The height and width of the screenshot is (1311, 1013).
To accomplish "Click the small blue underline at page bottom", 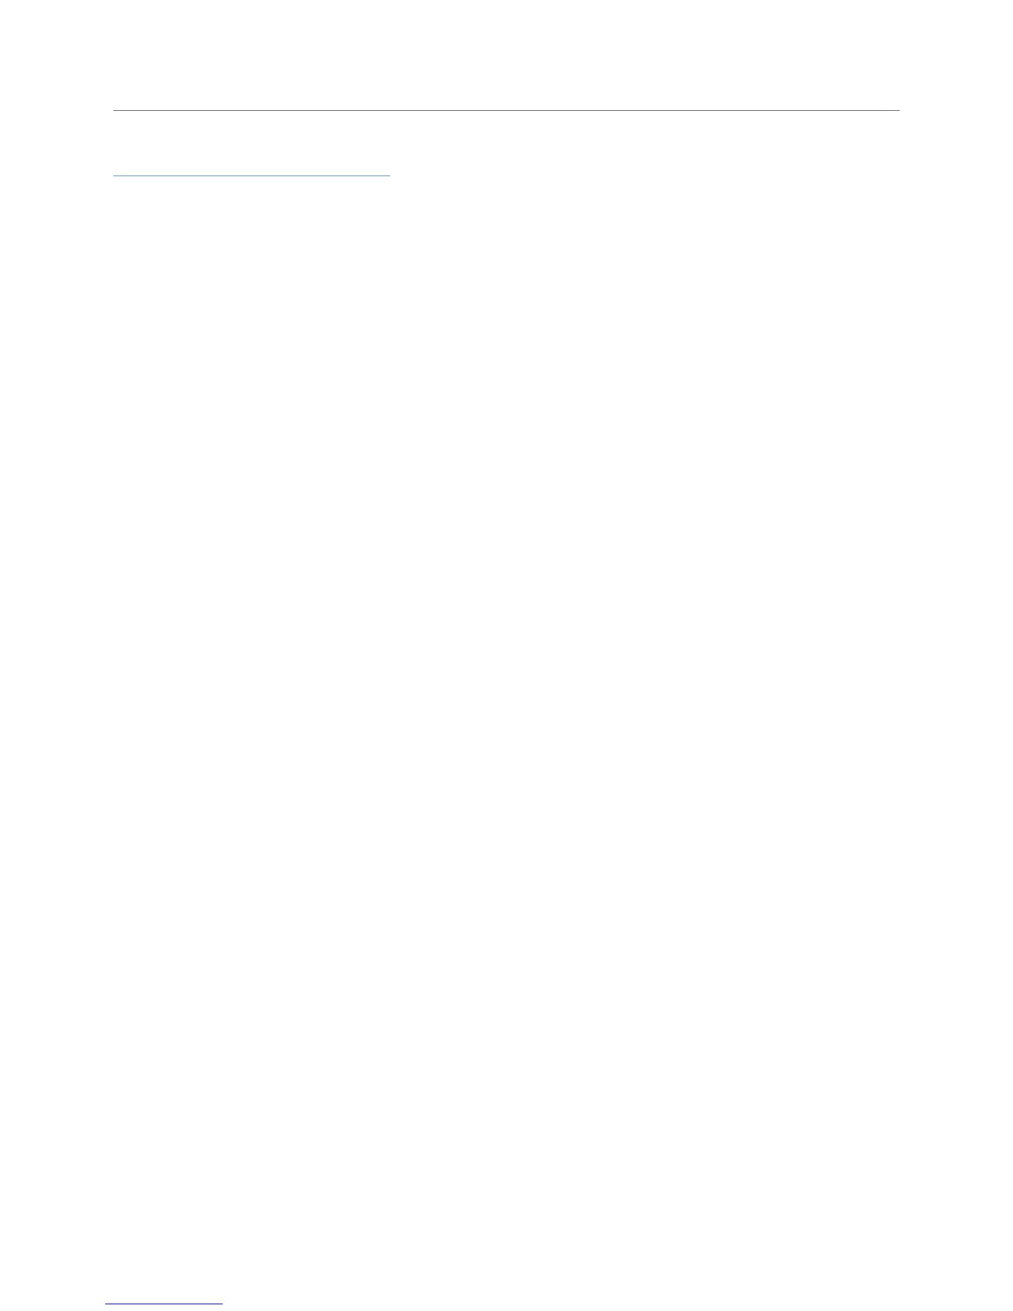I will pyautogui.click(x=164, y=1304).
